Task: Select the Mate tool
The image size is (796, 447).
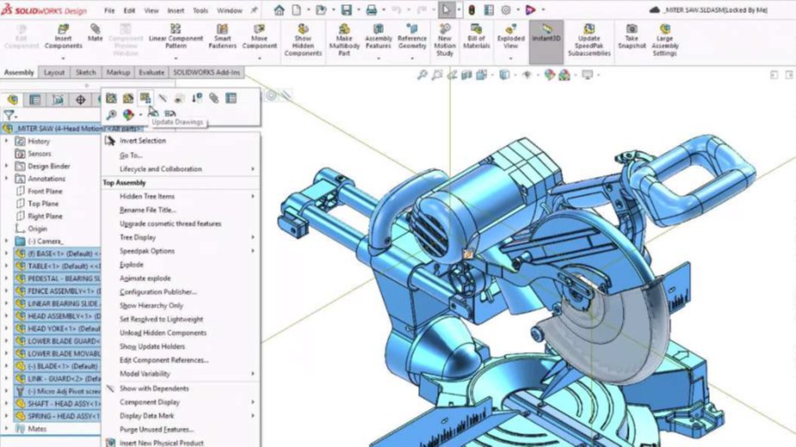Action: pyautogui.click(x=95, y=33)
